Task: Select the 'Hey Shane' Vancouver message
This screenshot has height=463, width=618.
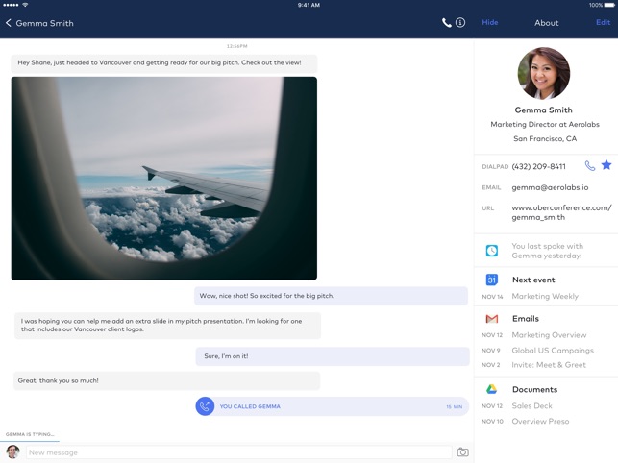Action: (164, 63)
